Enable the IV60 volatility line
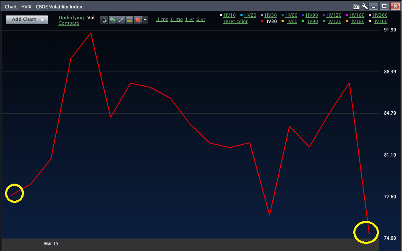The height and width of the screenshot is (251, 402). pos(292,21)
